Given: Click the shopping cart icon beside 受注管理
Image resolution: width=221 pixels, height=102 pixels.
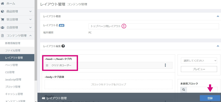Looking at the screenshot, I should coord(2,19).
